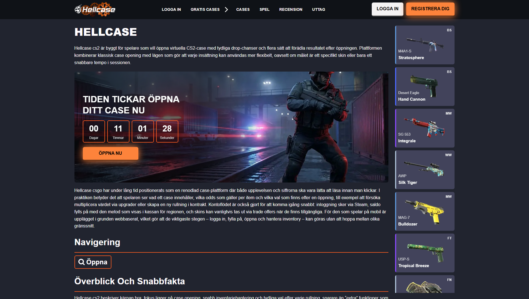Image resolution: width=529 pixels, height=299 pixels.
Task: Click the Öppna navigation link
Action: click(93, 262)
